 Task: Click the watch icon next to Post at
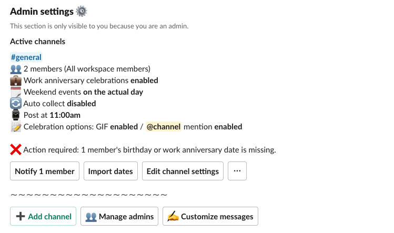pyautogui.click(x=16, y=115)
